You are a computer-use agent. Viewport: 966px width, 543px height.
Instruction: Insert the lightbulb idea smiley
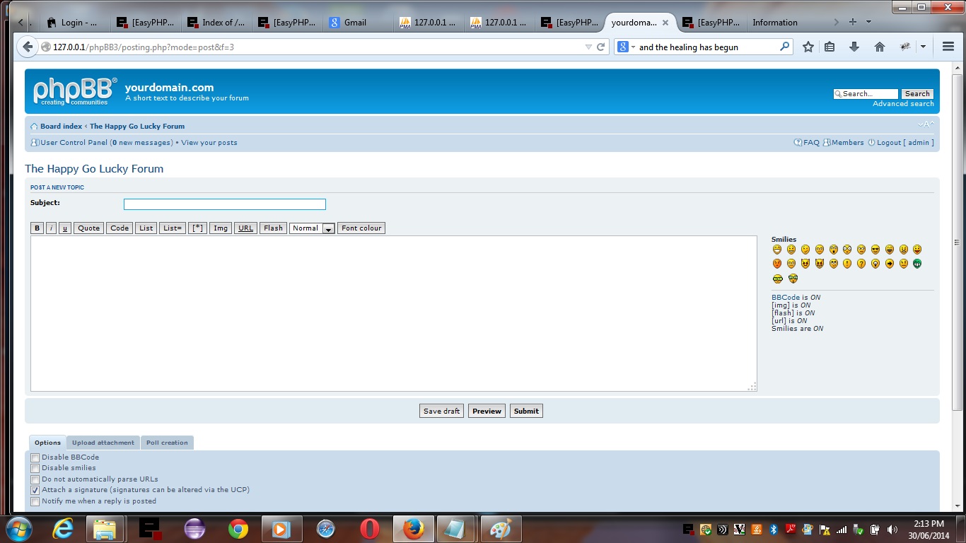(x=875, y=264)
